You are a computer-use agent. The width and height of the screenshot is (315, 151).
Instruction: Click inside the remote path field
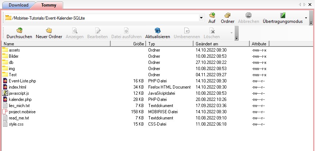(102, 18)
